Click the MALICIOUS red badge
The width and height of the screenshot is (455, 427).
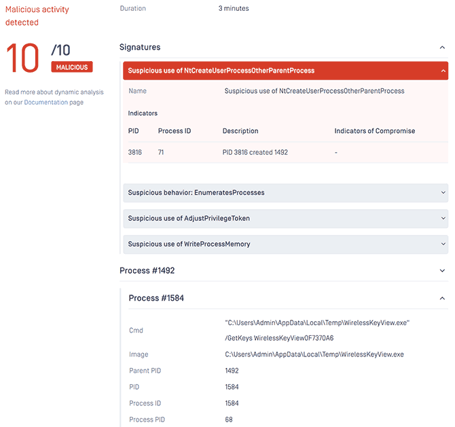(72, 67)
